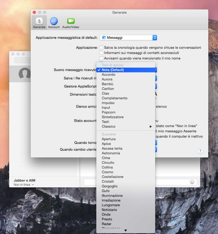
Task: Click the search field in Messages window
Action: coord(22,60)
